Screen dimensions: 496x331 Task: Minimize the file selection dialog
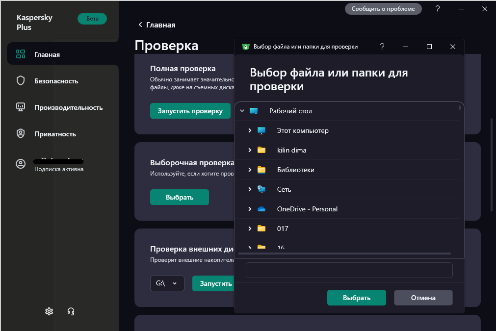click(406, 47)
